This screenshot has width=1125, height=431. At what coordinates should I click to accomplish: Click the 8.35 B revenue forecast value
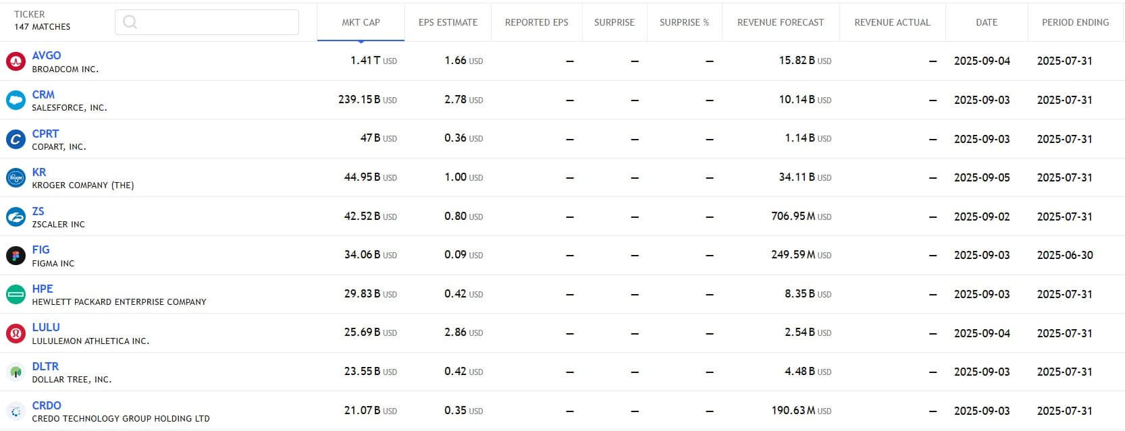(808, 294)
